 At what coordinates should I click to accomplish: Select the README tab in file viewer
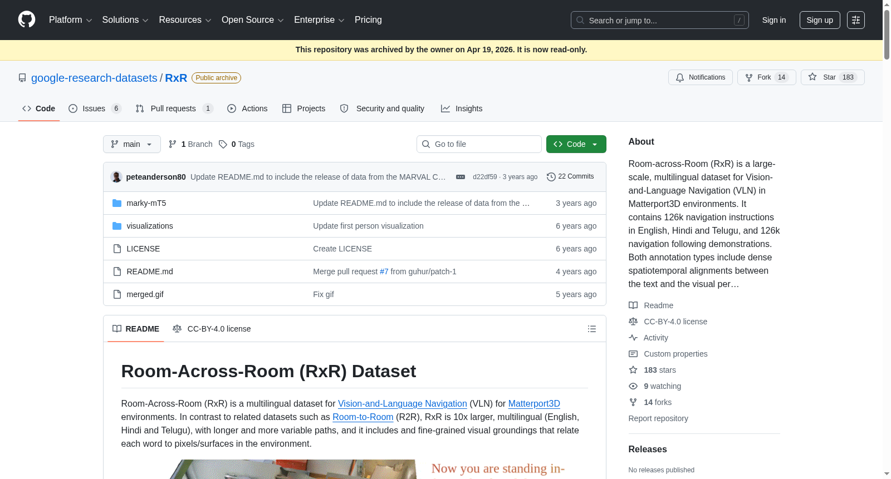coord(136,329)
